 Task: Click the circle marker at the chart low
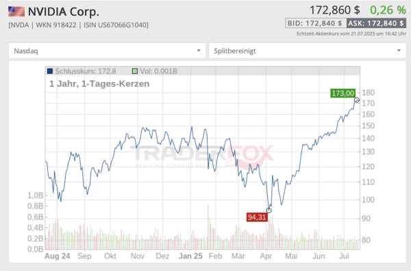coord(269,210)
